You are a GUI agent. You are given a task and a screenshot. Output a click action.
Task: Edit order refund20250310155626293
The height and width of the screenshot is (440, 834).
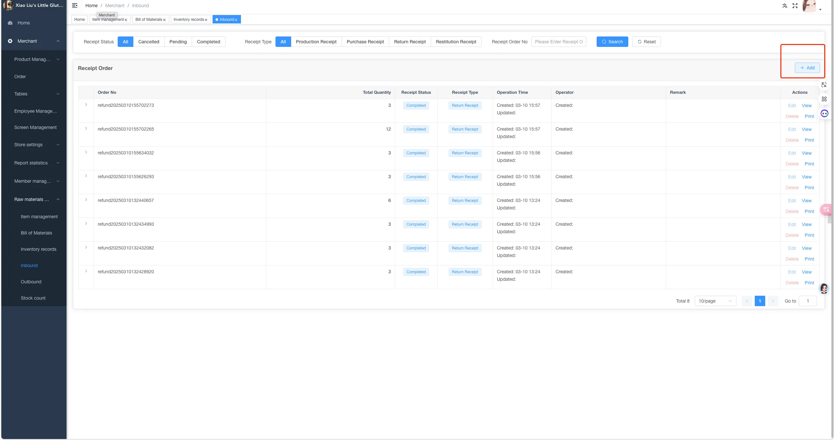click(x=792, y=177)
